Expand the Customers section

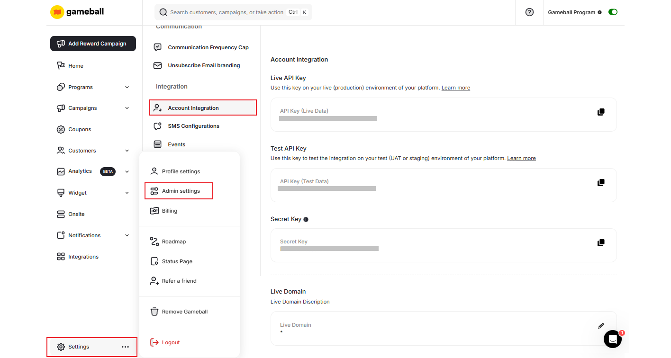(127, 150)
